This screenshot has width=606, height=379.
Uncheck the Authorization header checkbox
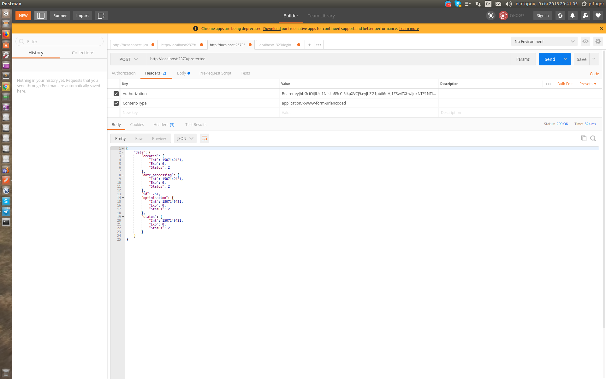[x=116, y=94]
